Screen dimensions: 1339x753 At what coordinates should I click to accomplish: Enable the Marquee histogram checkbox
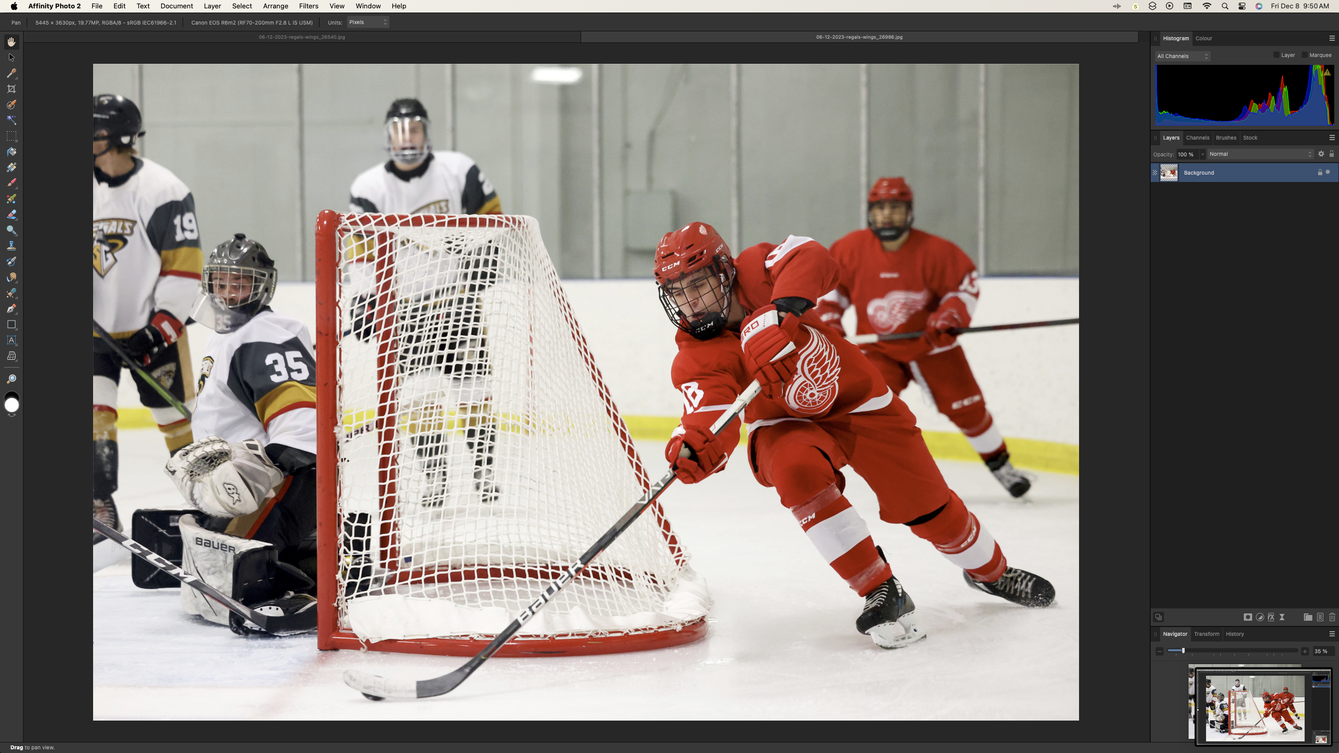(1304, 55)
